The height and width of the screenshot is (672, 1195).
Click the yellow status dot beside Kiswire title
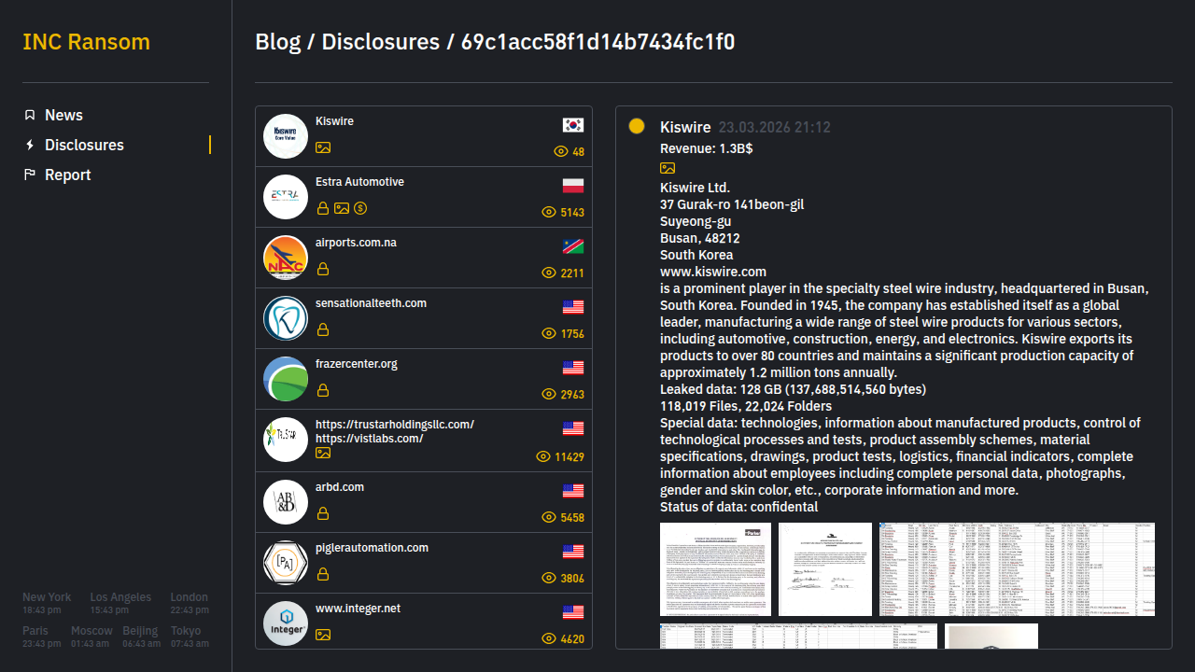(x=637, y=126)
